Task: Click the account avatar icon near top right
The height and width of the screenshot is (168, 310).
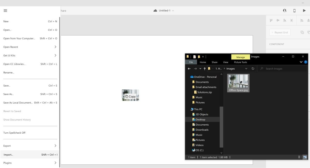Action: point(285,11)
